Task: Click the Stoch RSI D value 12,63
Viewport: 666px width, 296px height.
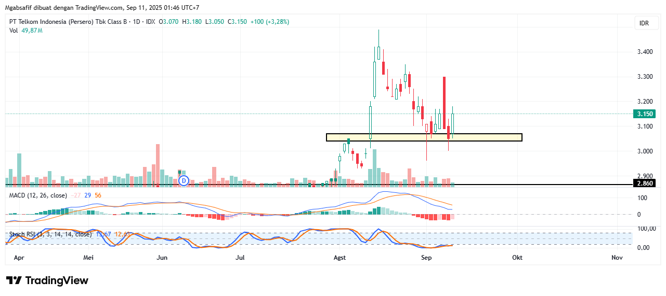Action: click(x=122, y=234)
